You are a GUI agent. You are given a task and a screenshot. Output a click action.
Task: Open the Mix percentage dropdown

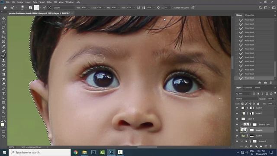119,8
